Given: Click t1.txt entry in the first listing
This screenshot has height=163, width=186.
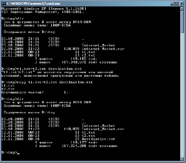Looking at the screenshot, I should point(88,52).
